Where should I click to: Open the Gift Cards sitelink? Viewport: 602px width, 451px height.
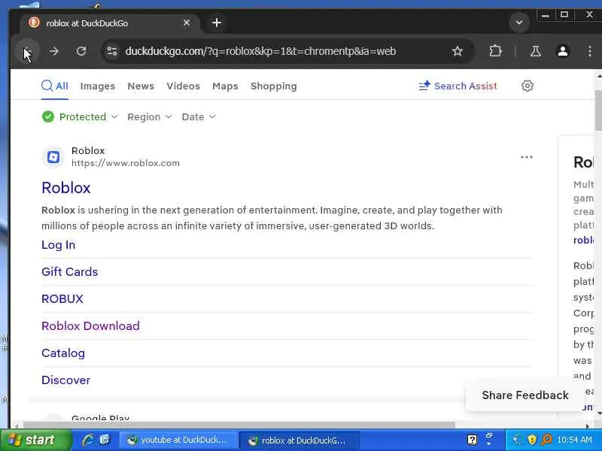(x=69, y=271)
